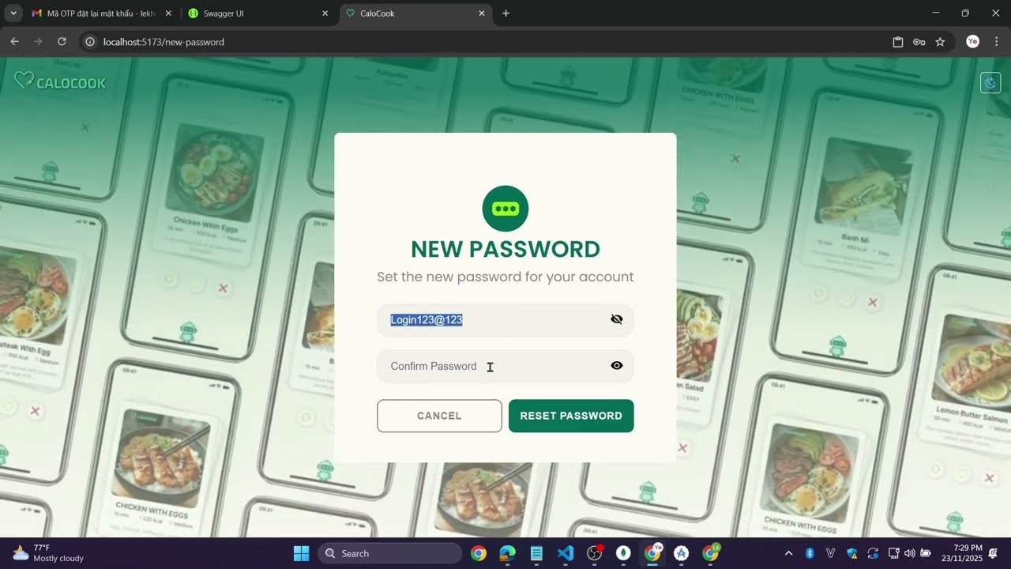Toggle dark mode with the moon icon
Image resolution: width=1011 pixels, height=569 pixels.
click(x=990, y=83)
